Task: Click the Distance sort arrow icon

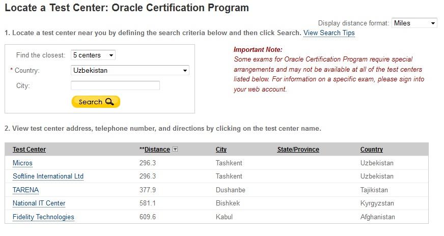Action: [x=175, y=150]
